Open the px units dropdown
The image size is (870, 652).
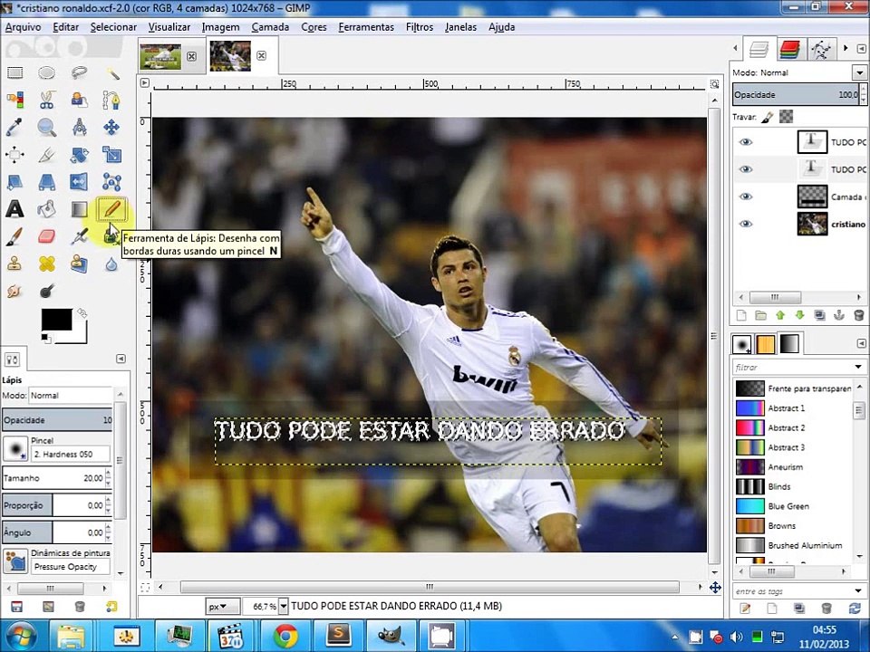point(223,607)
